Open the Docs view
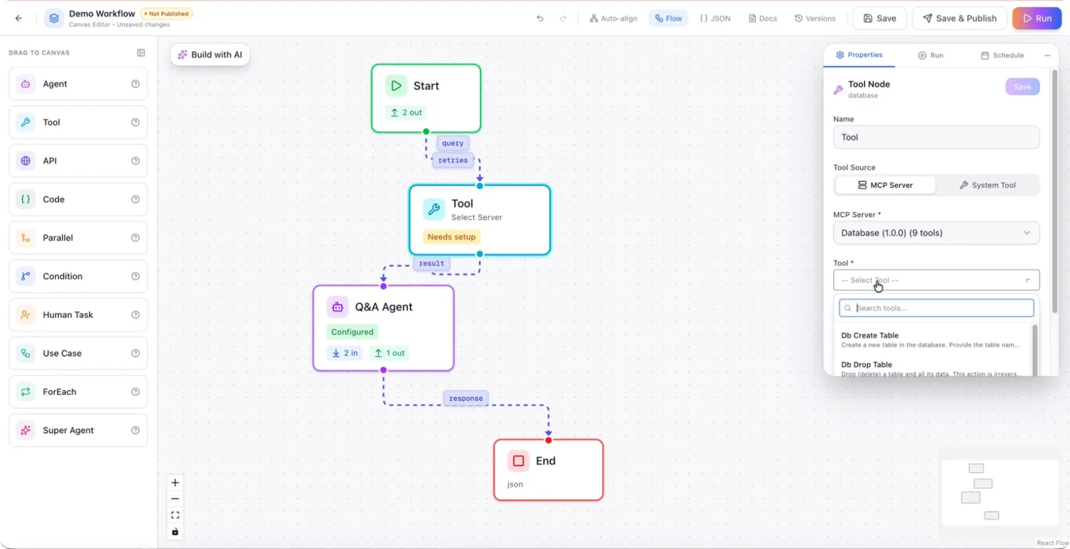This screenshot has width=1070, height=549. pos(762,19)
